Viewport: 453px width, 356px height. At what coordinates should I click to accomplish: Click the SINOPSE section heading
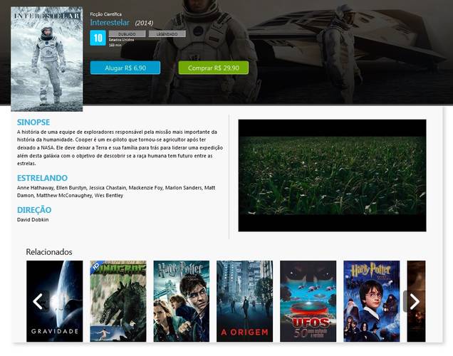33,122
